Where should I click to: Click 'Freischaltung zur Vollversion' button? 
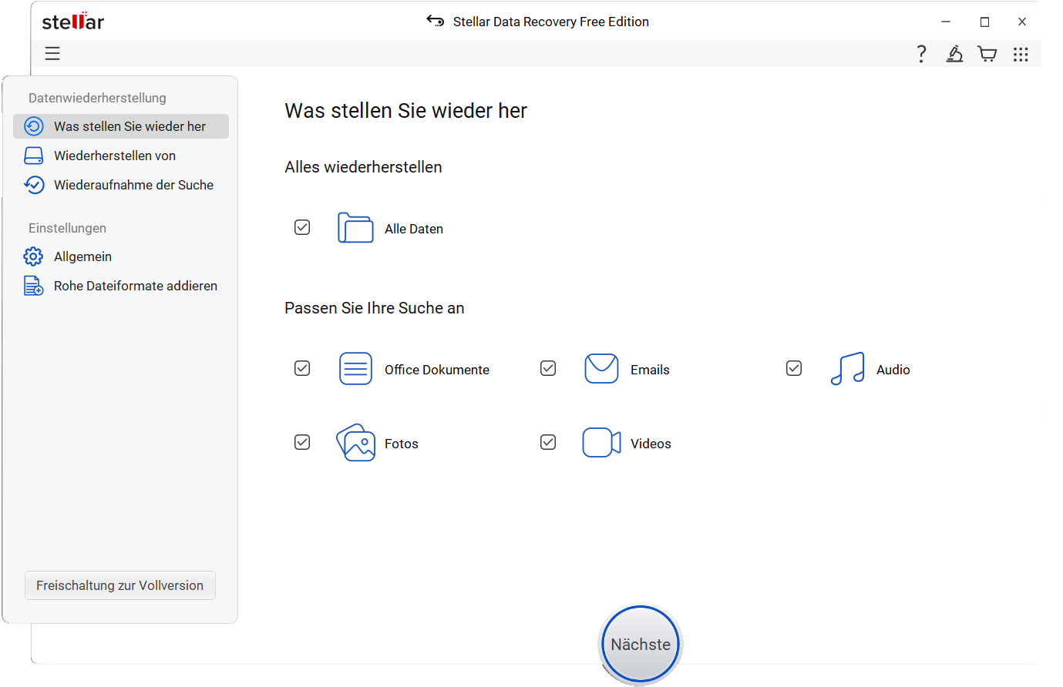pos(120,585)
